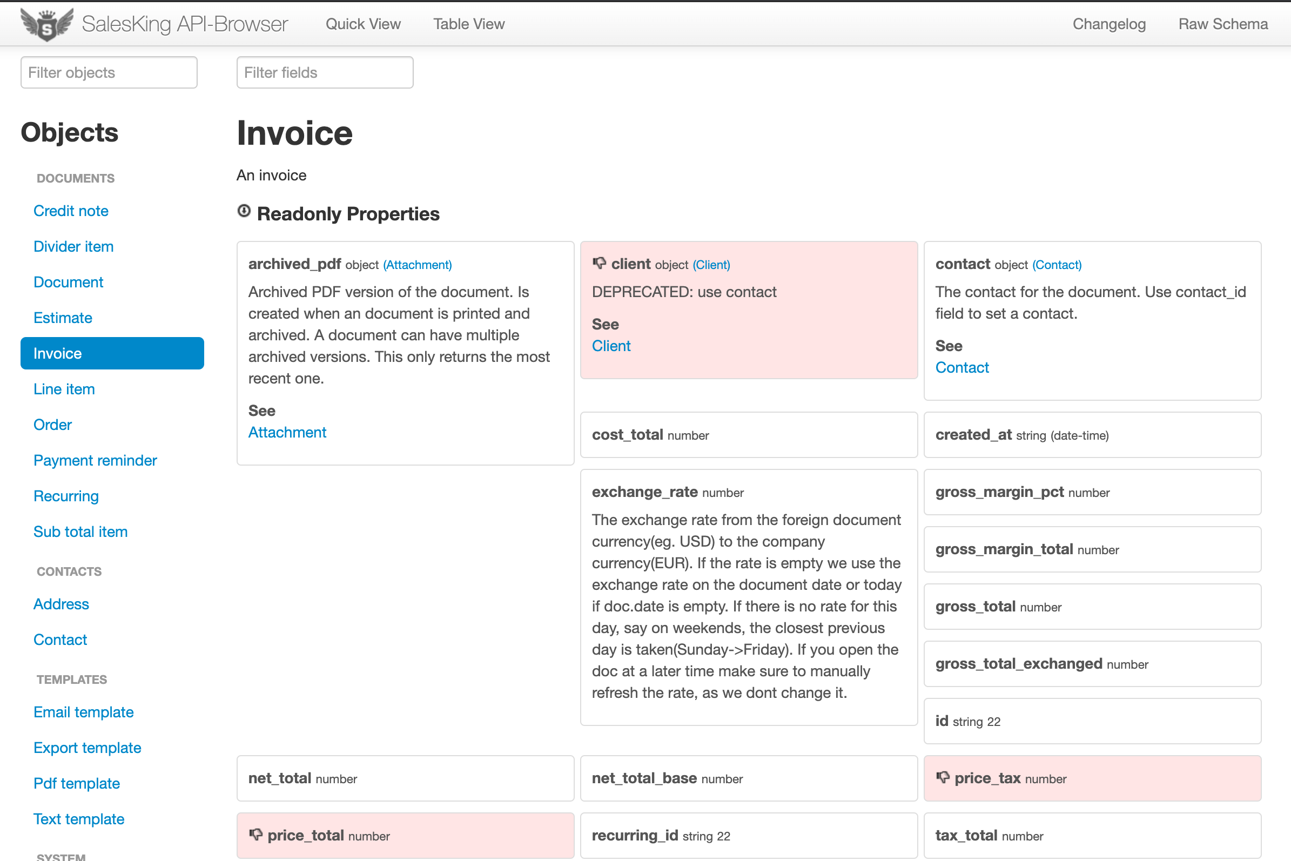
Task: Select Sub total item in sidebar
Action: (x=80, y=532)
